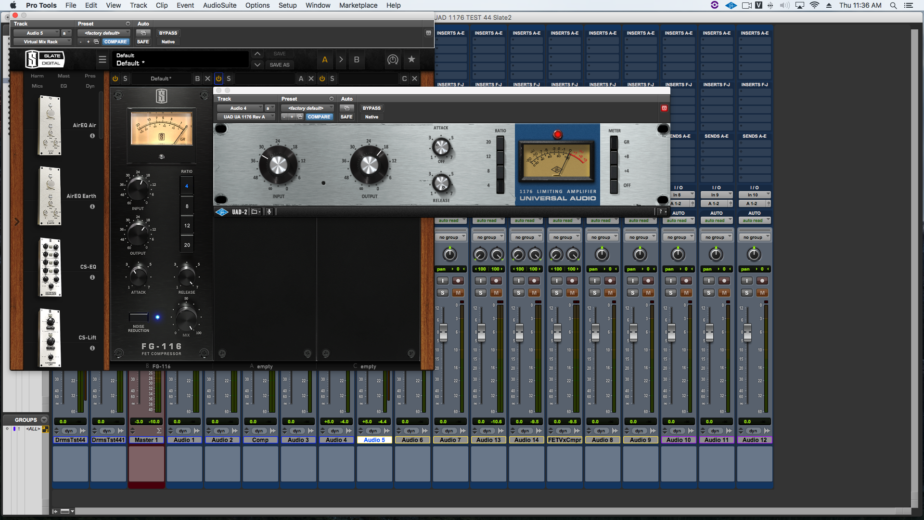Open the help question mark on the 1176 plugin

coord(661,211)
